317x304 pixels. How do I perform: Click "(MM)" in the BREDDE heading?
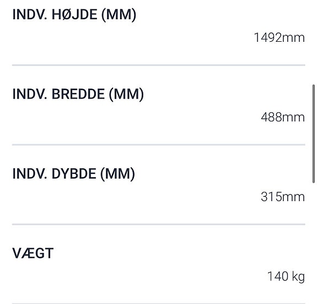pyautogui.click(x=126, y=95)
